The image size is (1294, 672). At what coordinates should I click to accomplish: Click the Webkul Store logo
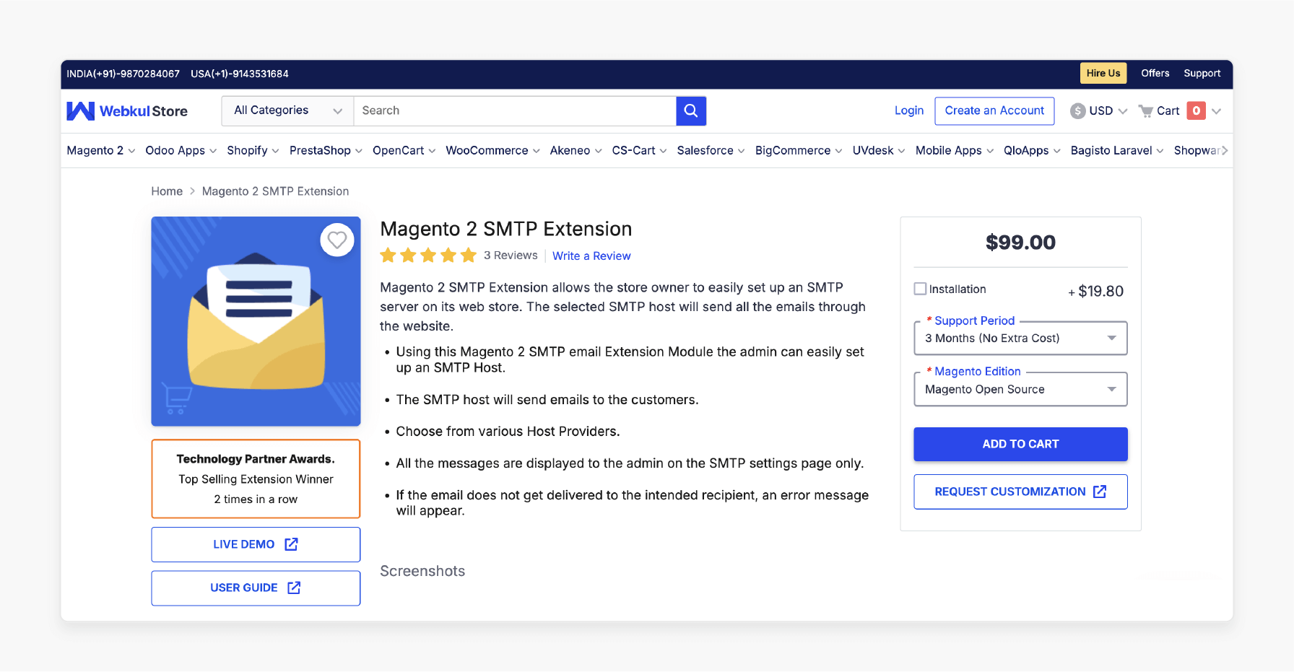click(x=127, y=111)
